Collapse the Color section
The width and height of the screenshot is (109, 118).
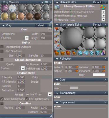57,80
